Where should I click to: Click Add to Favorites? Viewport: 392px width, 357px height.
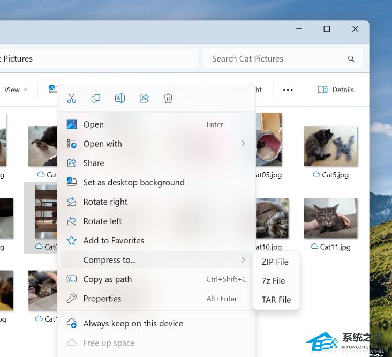114,241
